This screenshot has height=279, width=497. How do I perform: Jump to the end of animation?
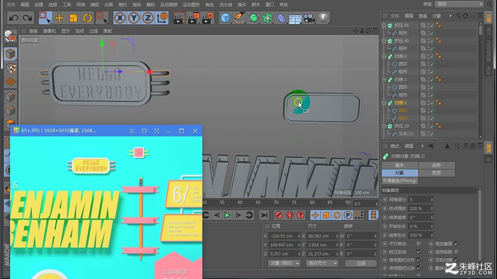(264, 215)
